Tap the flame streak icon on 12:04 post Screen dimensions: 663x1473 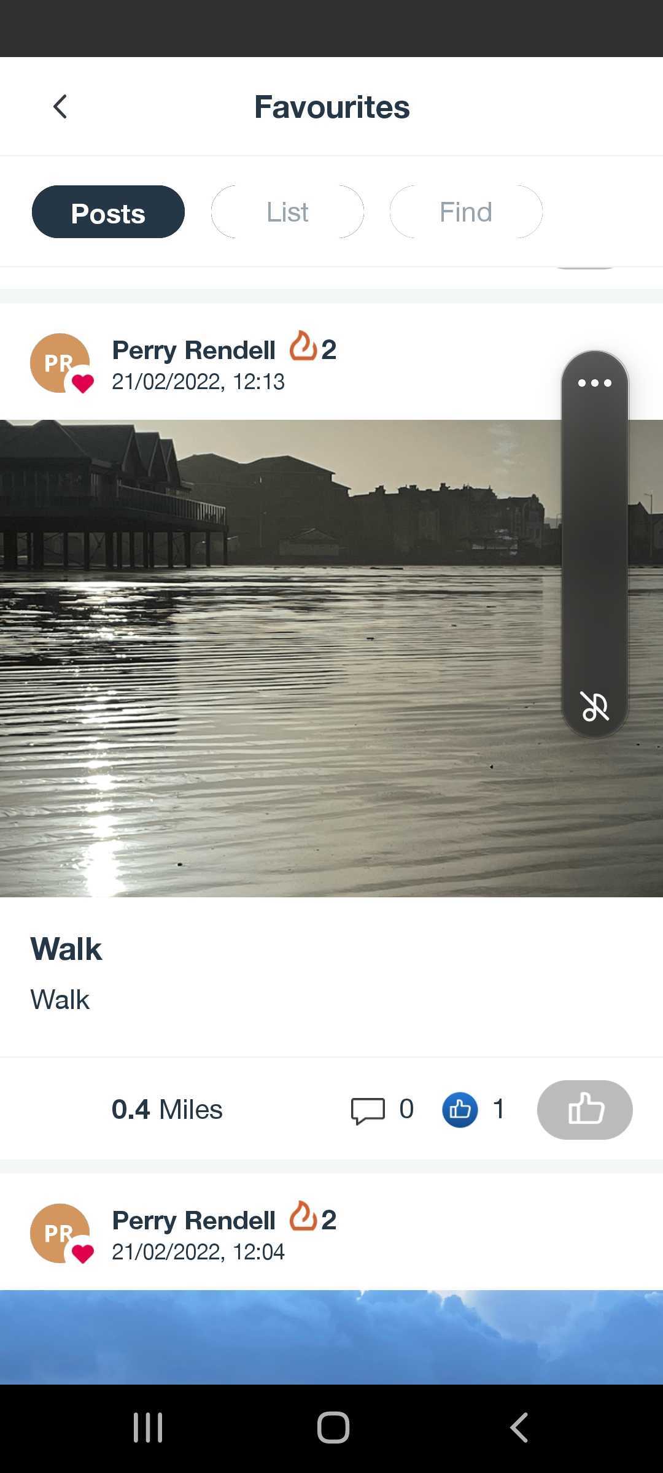tap(303, 1216)
